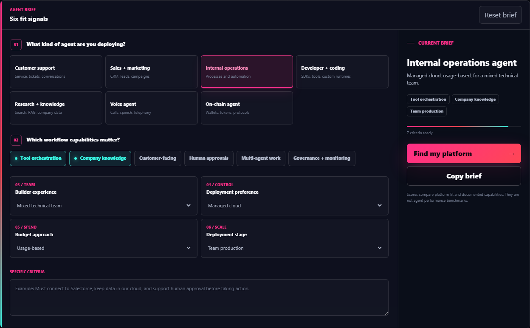Choose the Sales + marketing agent card
Image resolution: width=530 pixels, height=328 pixels.
coord(152,72)
